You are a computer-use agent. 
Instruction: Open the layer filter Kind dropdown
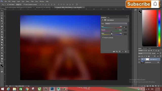(143, 51)
